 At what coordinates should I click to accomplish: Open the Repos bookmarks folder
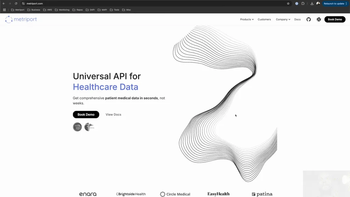[x=78, y=10]
